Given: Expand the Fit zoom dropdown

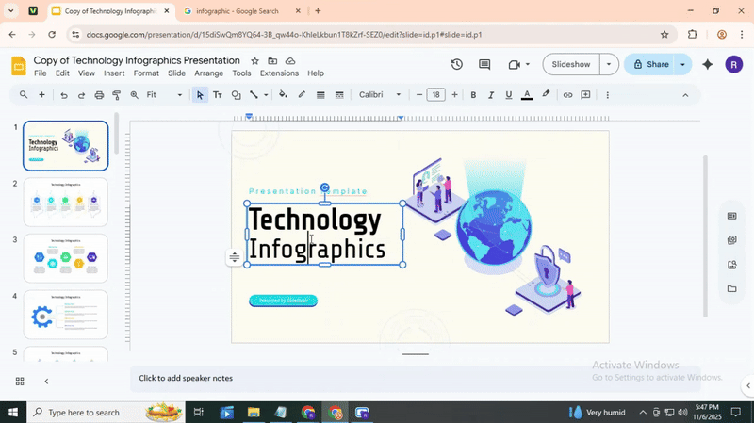Looking at the screenshot, I should (x=165, y=95).
